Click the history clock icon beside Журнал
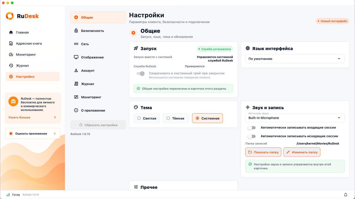 click(11, 66)
